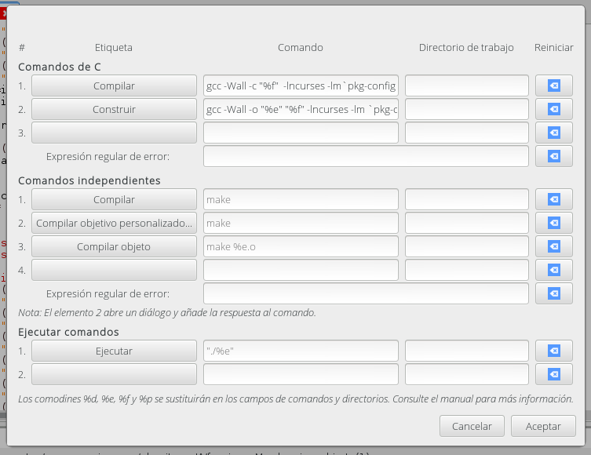This screenshot has width=591, height=455.
Task: Reset the Compilar objeto command row
Action: pos(554,246)
